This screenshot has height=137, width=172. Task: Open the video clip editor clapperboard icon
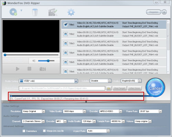click(x=53, y=12)
